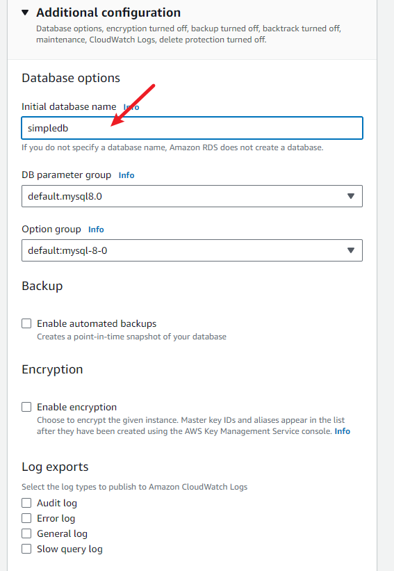394x571 pixels.
Task: Enable automated backups checkbox
Action: 26,323
